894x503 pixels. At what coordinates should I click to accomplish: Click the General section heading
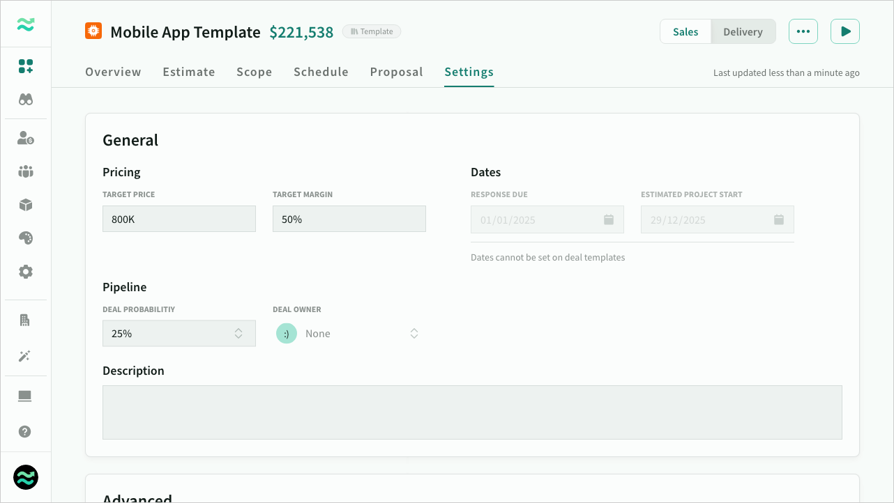[130, 140]
